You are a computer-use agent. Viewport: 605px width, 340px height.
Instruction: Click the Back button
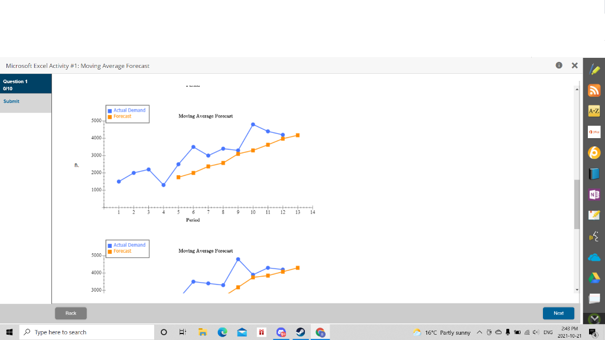point(70,313)
